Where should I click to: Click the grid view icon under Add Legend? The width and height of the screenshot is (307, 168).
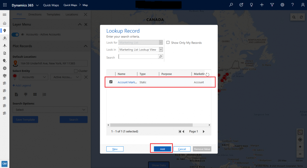click(35, 95)
